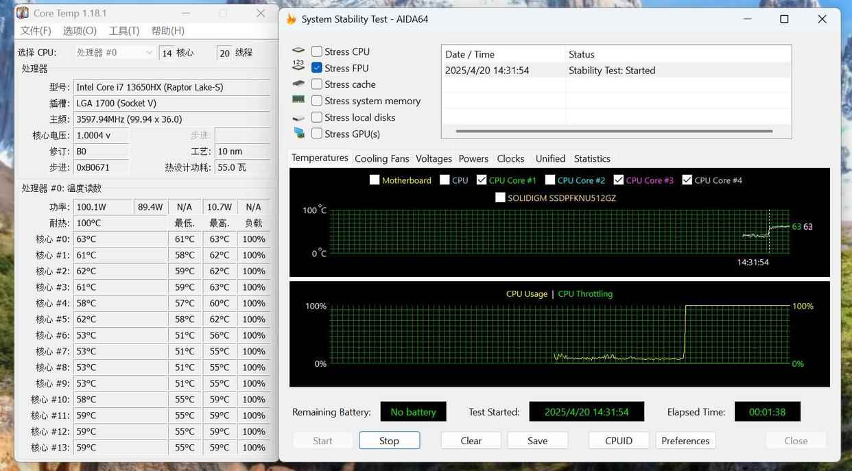Image resolution: width=852 pixels, height=471 pixels.
Task: Click the CPU chip icon beside Stress CPU
Action: 298,51
